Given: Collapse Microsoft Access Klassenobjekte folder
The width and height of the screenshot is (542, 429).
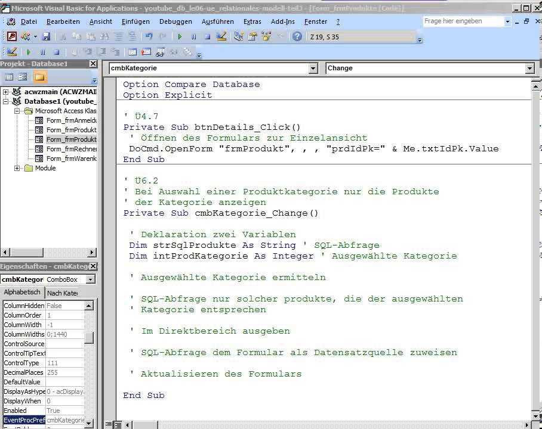Looking at the screenshot, I should point(17,111).
